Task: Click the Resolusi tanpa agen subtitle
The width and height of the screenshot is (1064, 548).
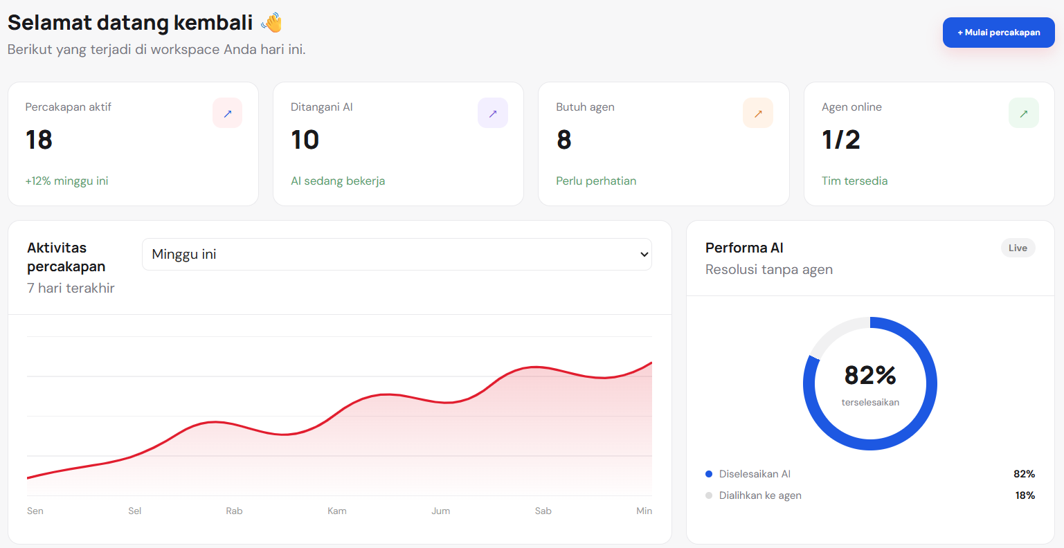Action: [769, 269]
